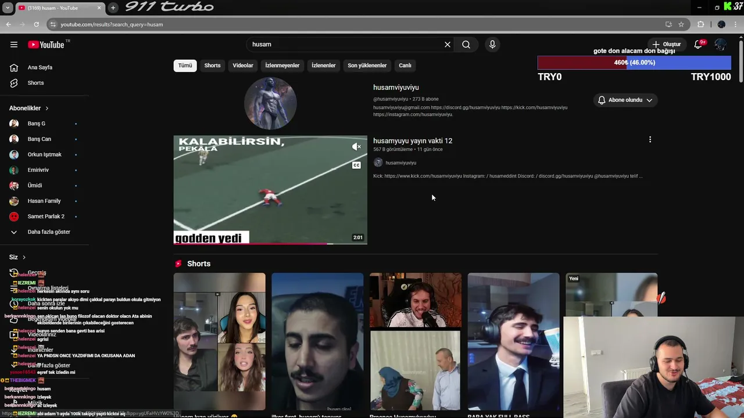Open the YouTube hamburger guide menu
Viewport: 744px width, 418px height.
(14, 45)
